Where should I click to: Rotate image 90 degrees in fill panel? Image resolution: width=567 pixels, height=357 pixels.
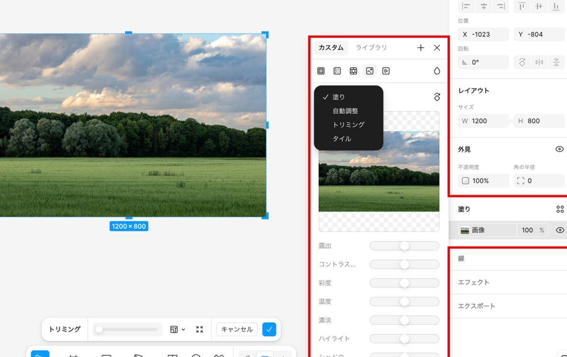[x=437, y=97]
